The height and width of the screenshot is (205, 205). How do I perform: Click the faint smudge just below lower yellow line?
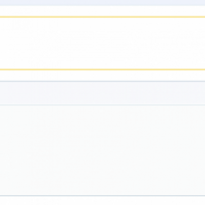coord(45,75)
